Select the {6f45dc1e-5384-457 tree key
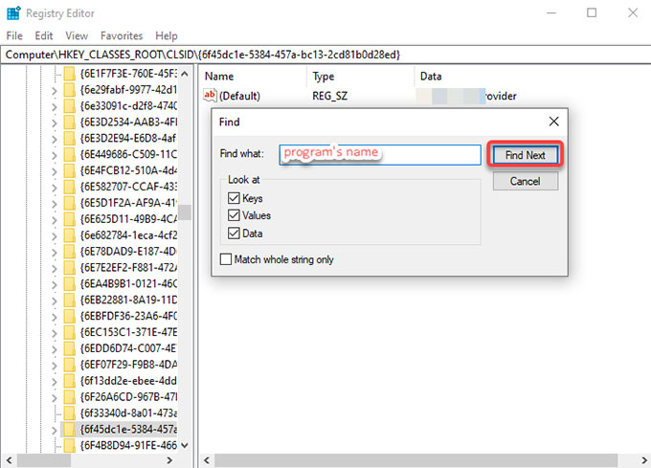This screenshot has height=468, width=651. pos(128,430)
